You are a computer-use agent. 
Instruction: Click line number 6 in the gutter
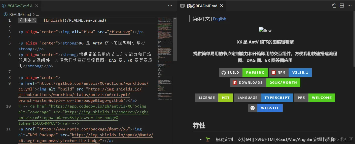pyautogui.click(x=10, y=55)
